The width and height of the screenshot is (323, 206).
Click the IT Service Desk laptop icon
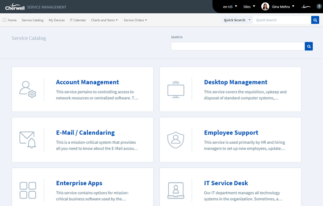click(175, 190)
